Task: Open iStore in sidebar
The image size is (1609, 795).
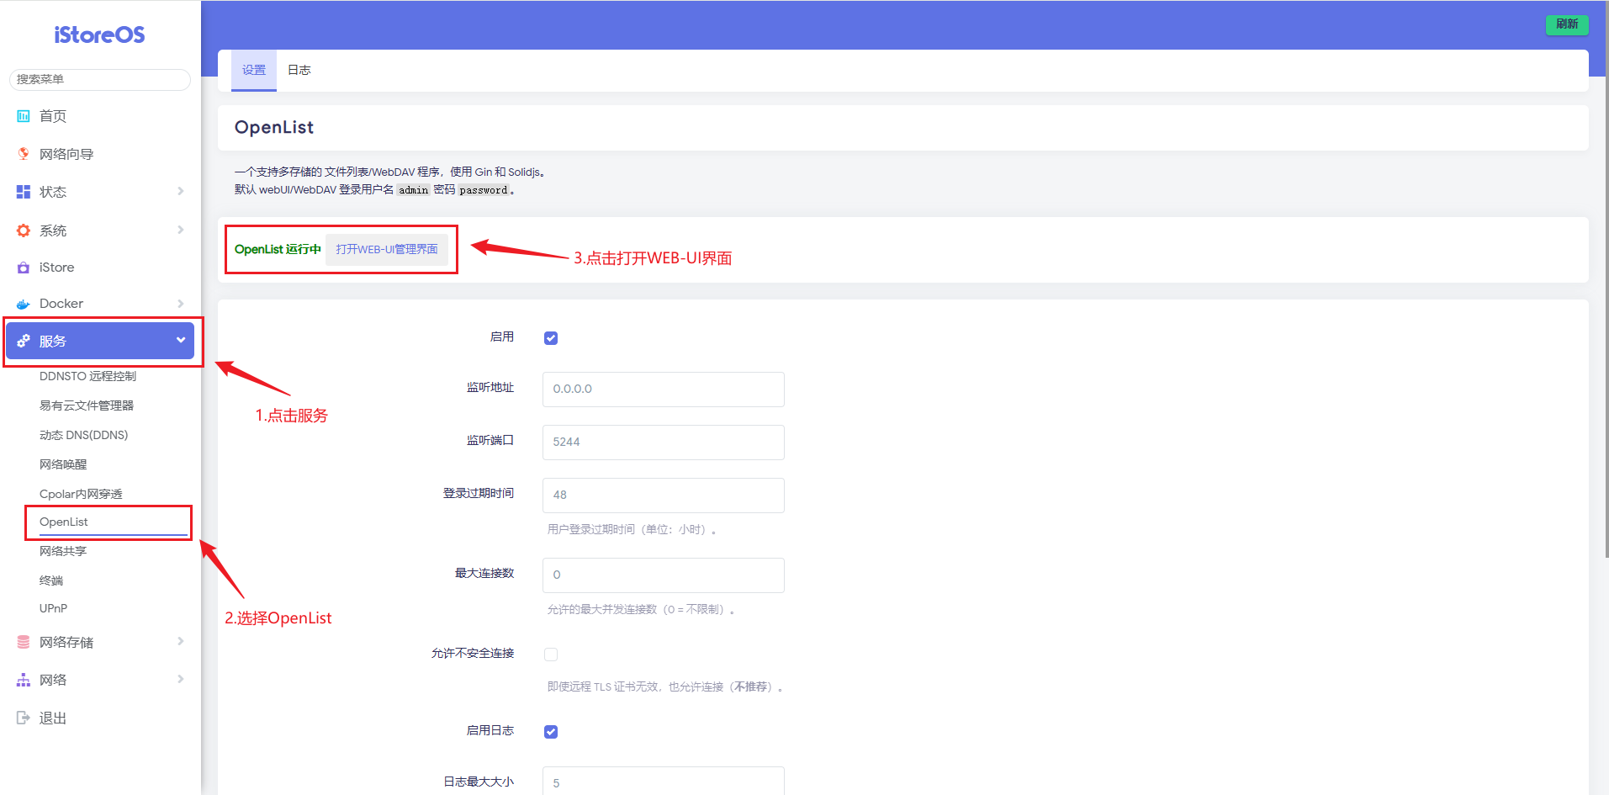Action: pos(56,268)
